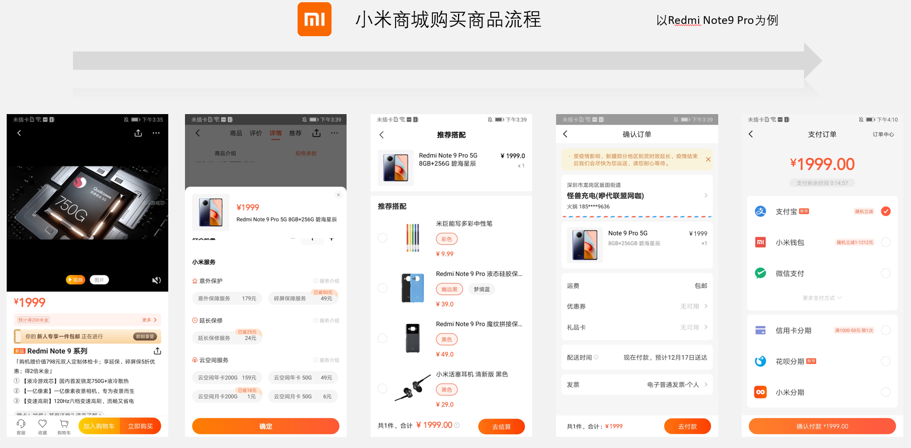Tap the share icon above product video
Viewport: 911px width, 448px height.
point(138,133)
